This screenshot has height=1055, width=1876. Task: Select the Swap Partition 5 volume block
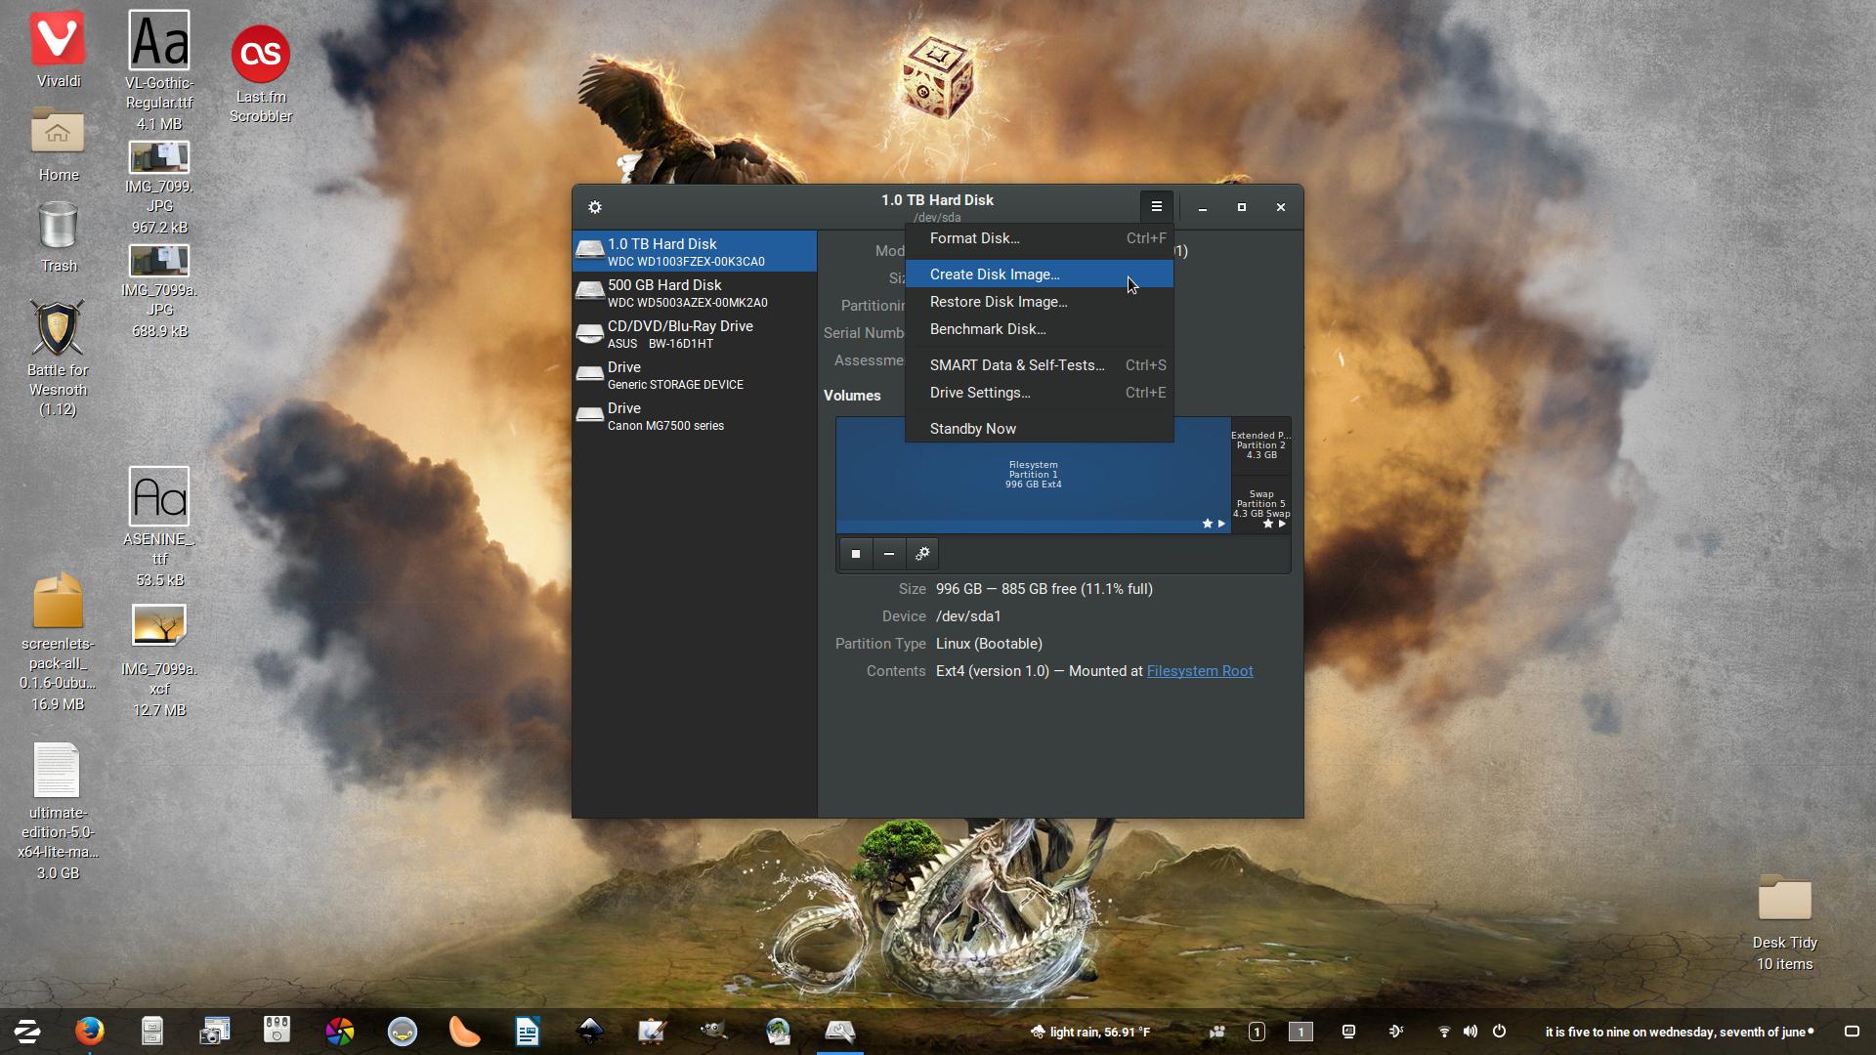click(1261, 504)
